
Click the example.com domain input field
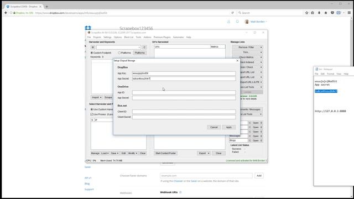coord(206,176)
